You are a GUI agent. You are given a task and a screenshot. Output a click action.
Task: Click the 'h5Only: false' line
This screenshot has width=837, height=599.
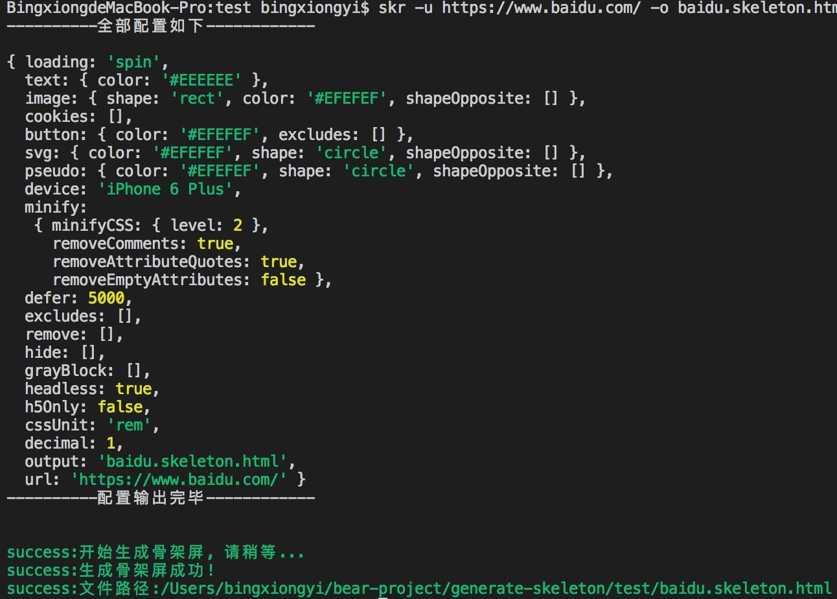coord(88,407)
